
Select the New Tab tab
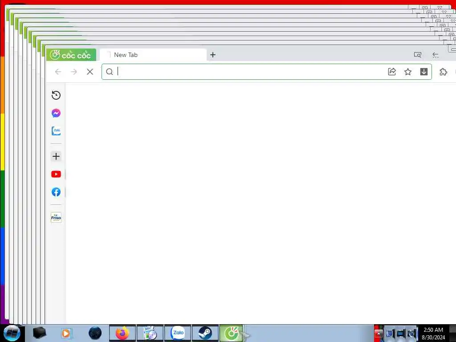pos(153,55)
